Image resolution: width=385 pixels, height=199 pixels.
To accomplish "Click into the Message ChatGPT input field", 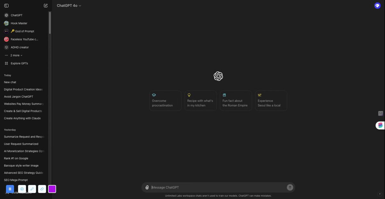I will click(x=218, y=187).
